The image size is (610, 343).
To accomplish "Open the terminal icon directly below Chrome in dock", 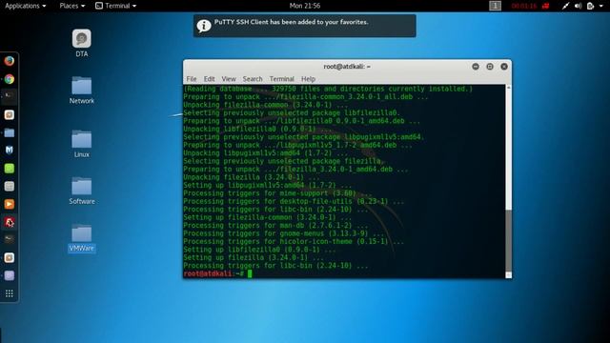I will coord(10,96).
